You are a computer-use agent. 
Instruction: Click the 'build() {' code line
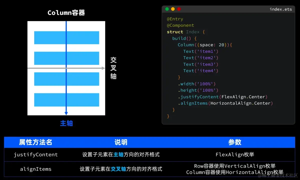tap(184, 38)
